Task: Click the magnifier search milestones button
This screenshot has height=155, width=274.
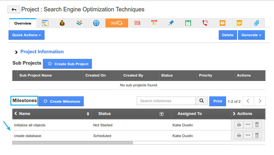Action: coord(201,101)
